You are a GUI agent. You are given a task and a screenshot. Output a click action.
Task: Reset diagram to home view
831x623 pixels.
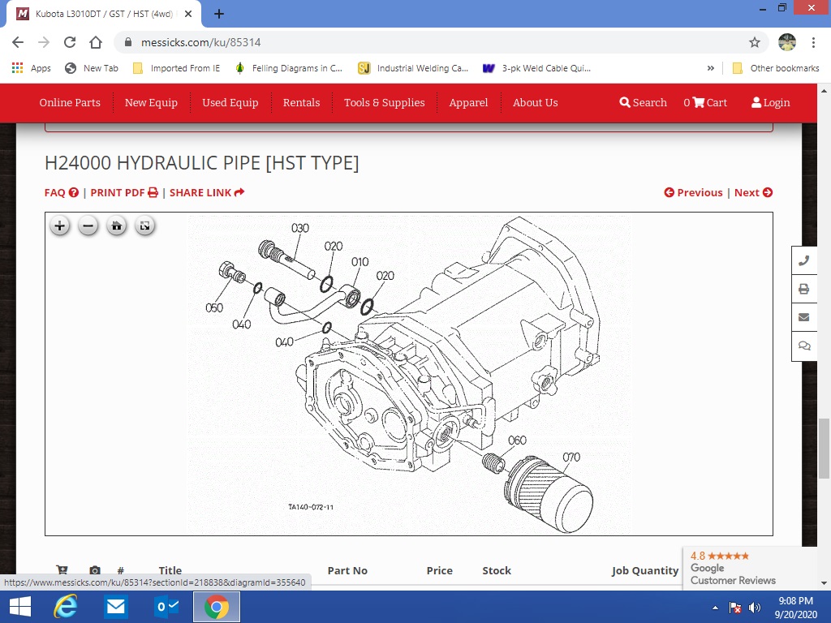117,226
